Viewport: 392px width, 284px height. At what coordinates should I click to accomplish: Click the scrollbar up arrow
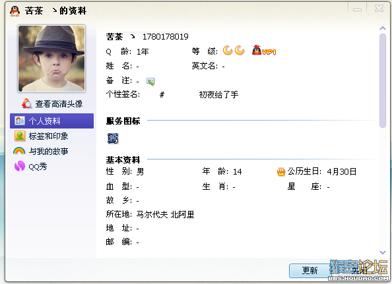pyautogui.click(x=383, y=28)
